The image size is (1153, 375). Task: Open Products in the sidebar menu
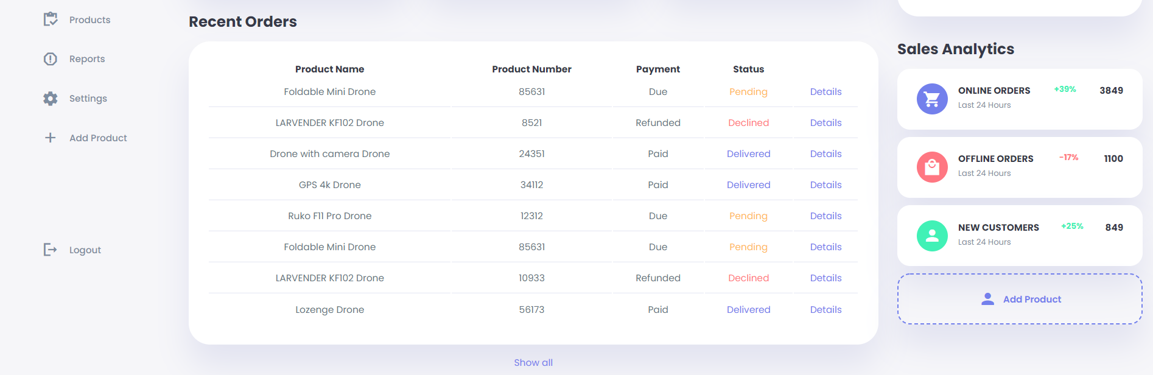coord(89,19)
